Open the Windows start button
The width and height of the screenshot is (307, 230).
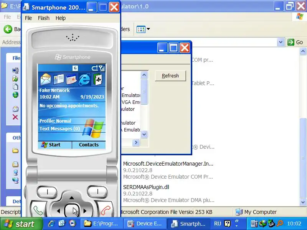click(x=21, y=224)
